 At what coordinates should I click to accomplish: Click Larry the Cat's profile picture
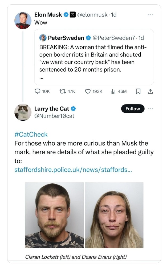[23, 112]
